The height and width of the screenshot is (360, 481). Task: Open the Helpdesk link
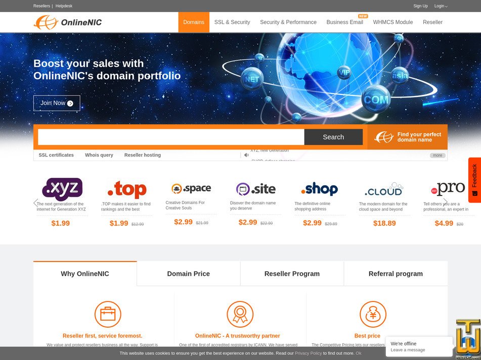(64, 6)
